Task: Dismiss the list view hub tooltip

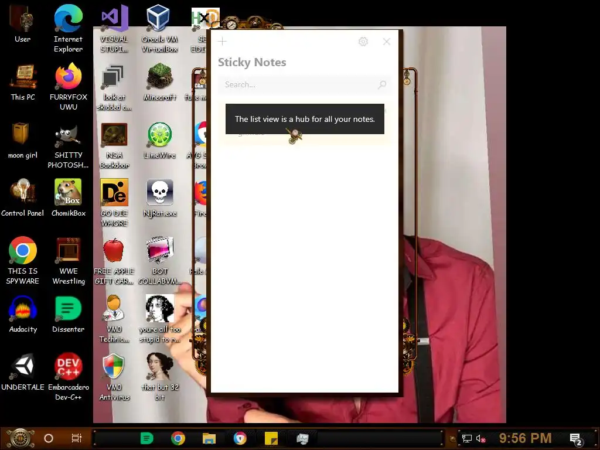Action: tap(305, 119)
